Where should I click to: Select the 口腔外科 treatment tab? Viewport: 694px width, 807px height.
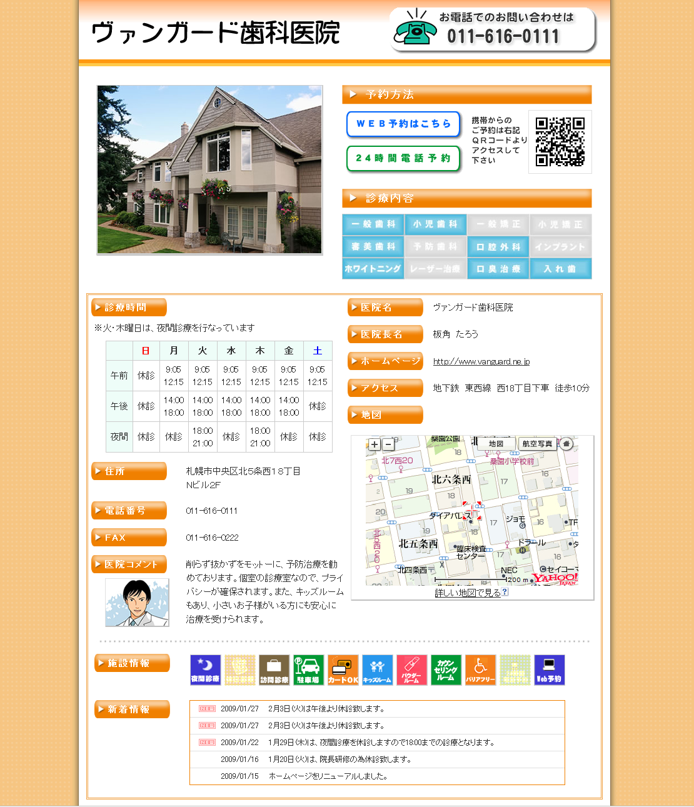[x=498, y=247]
